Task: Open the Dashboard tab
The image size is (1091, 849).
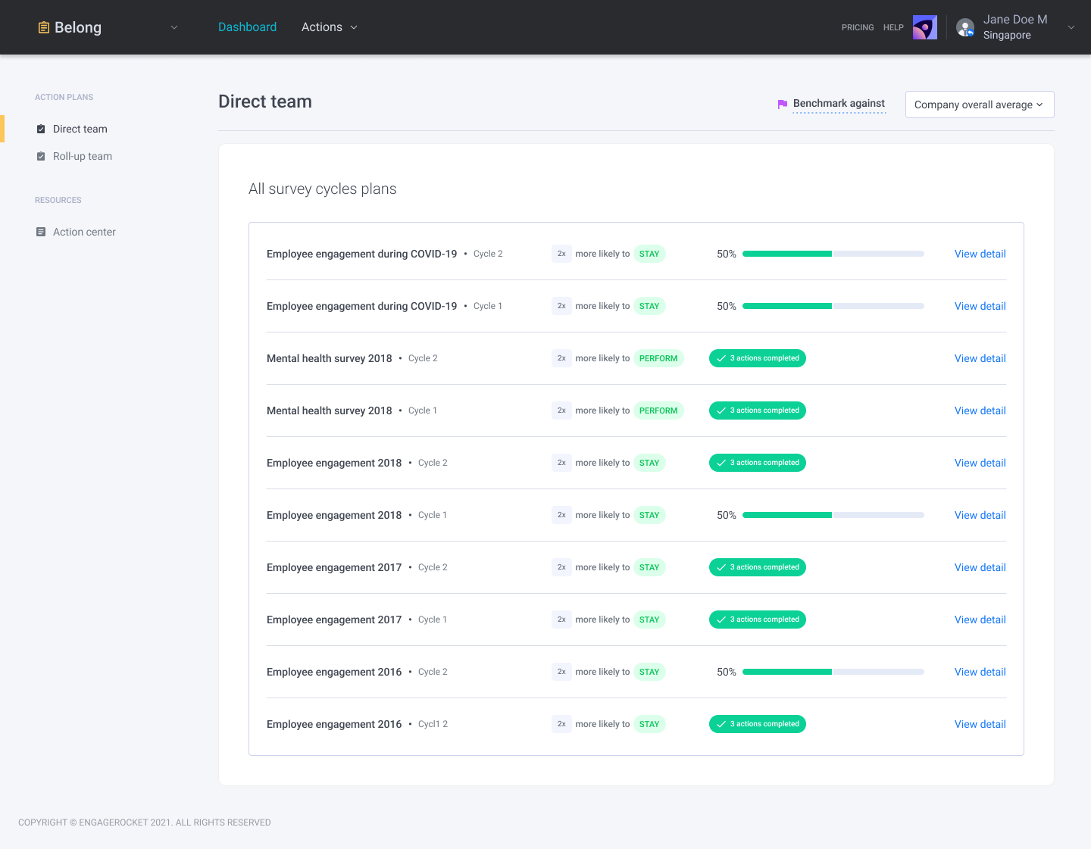Action: 247,27
